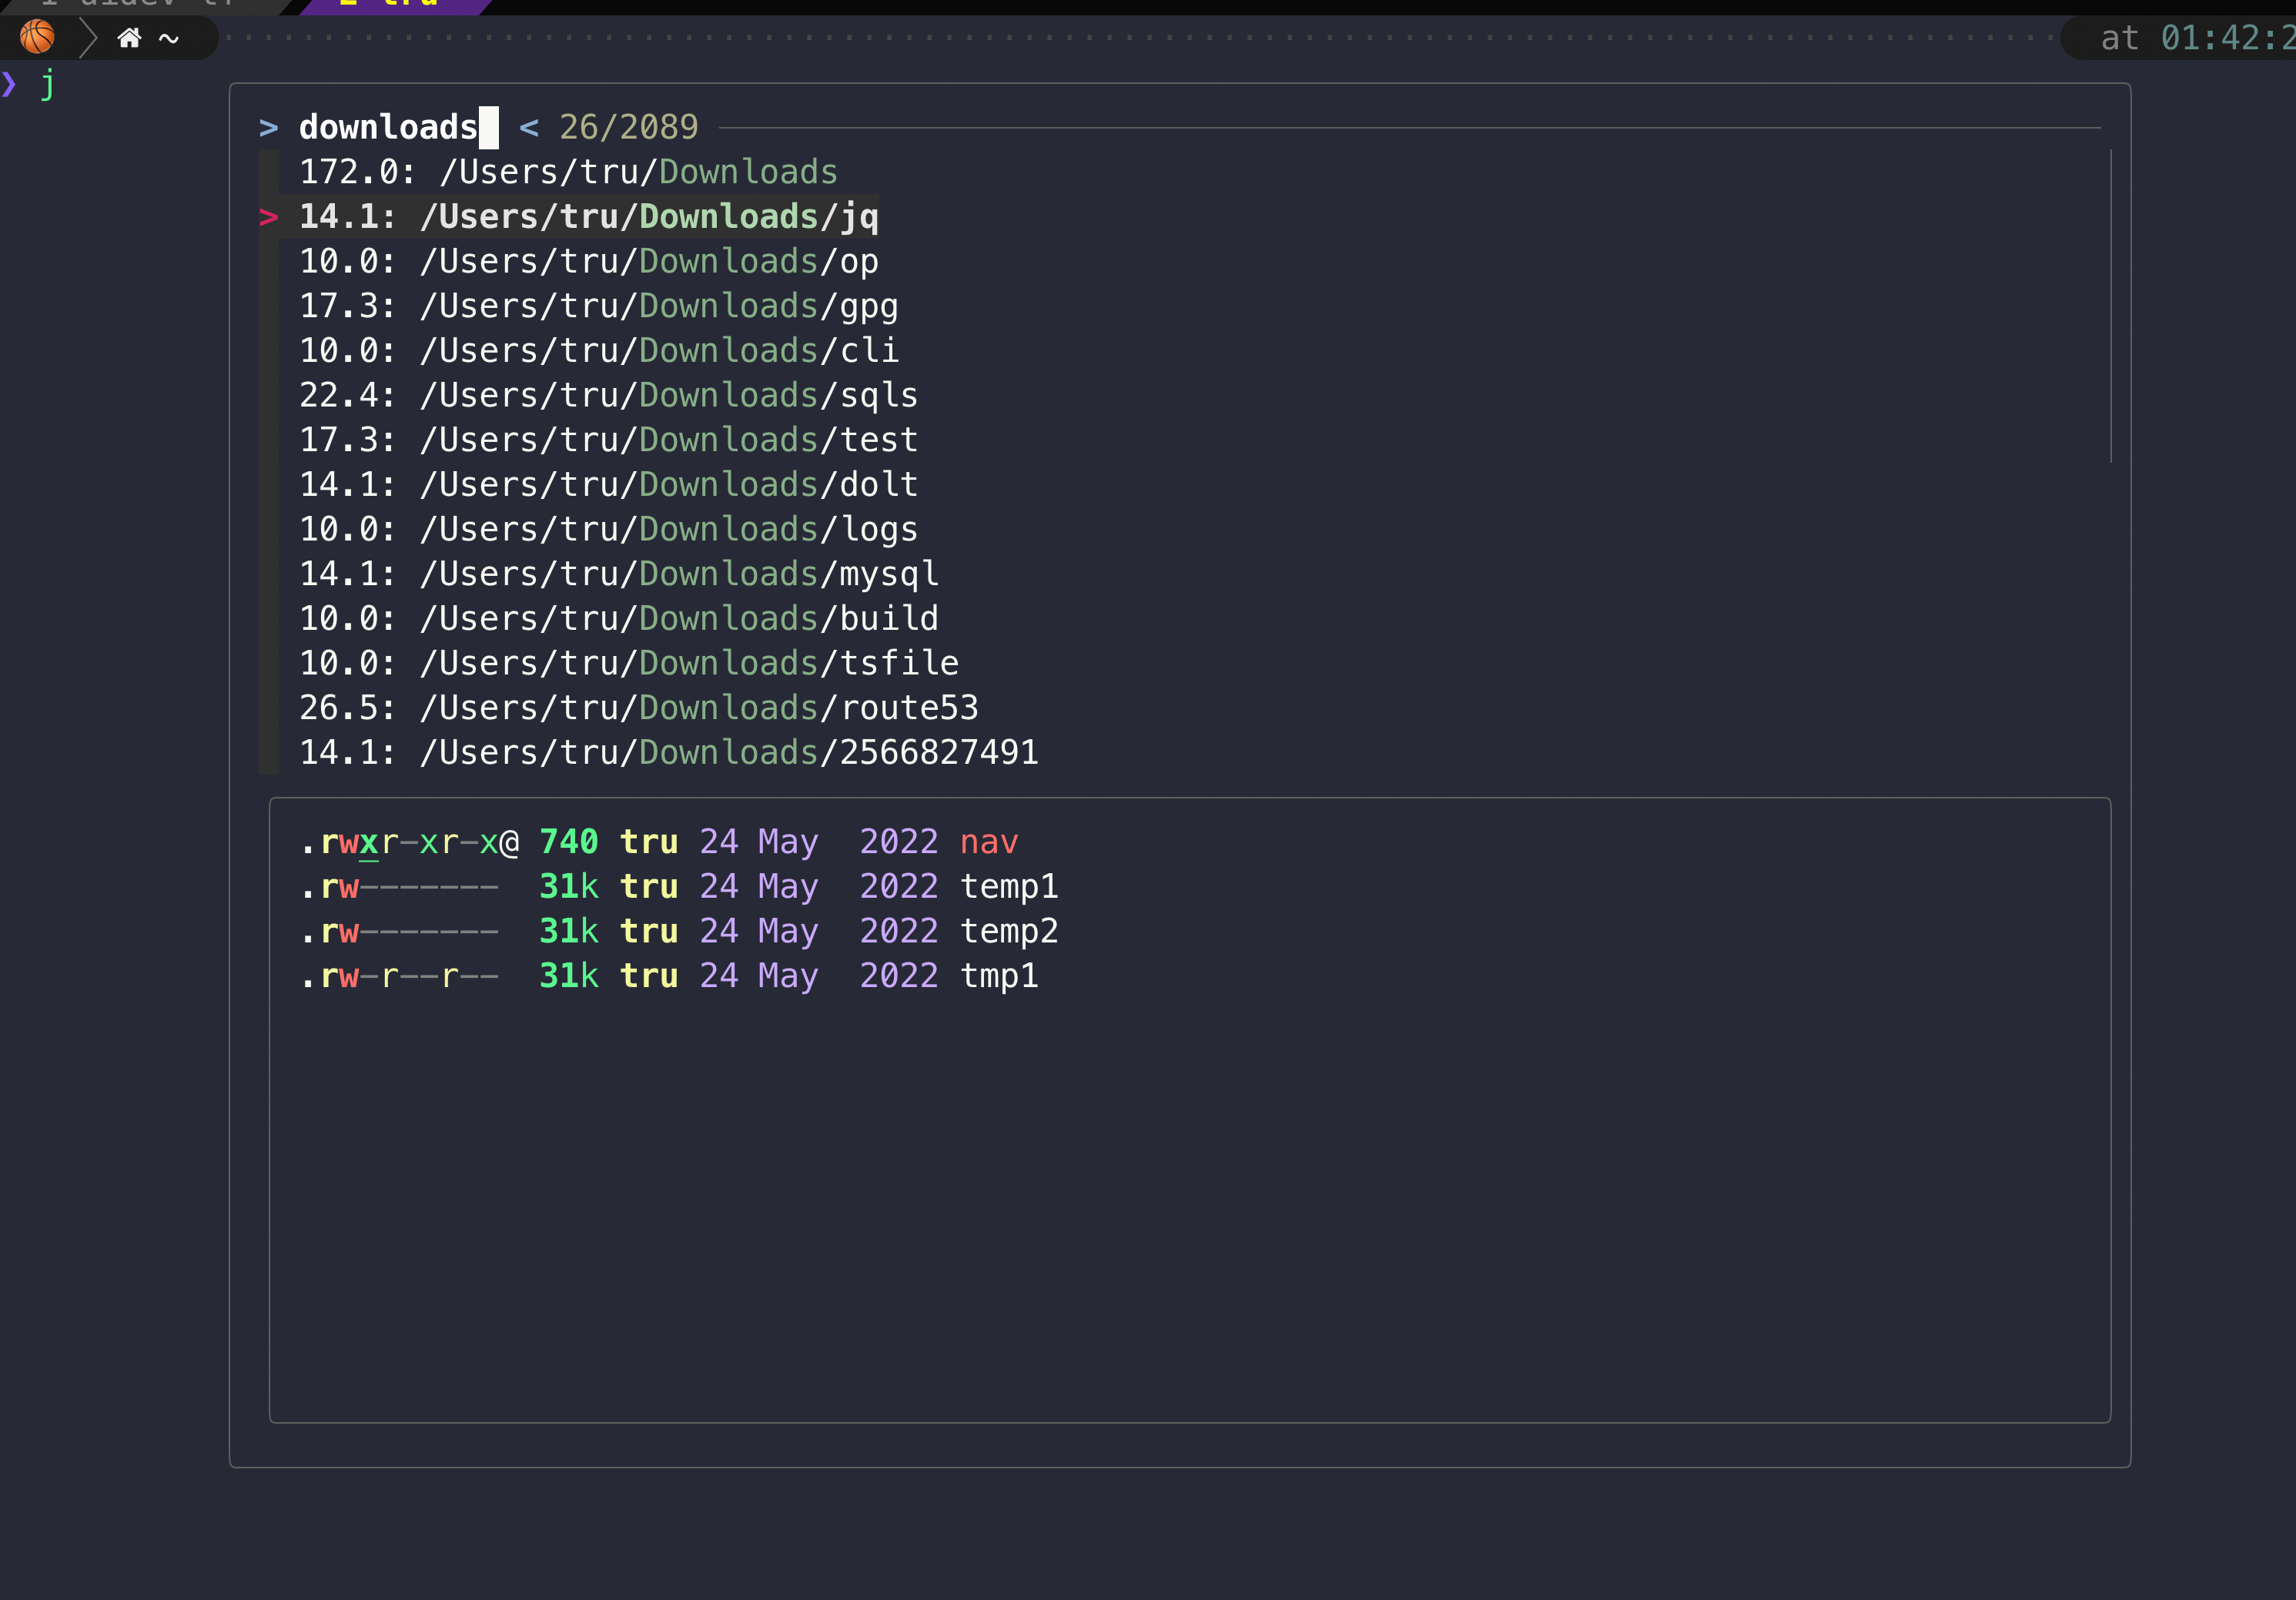The image size is (2296, 1600).
Task: Click the tmp1 file in preview
Action: tap(998, 976)
